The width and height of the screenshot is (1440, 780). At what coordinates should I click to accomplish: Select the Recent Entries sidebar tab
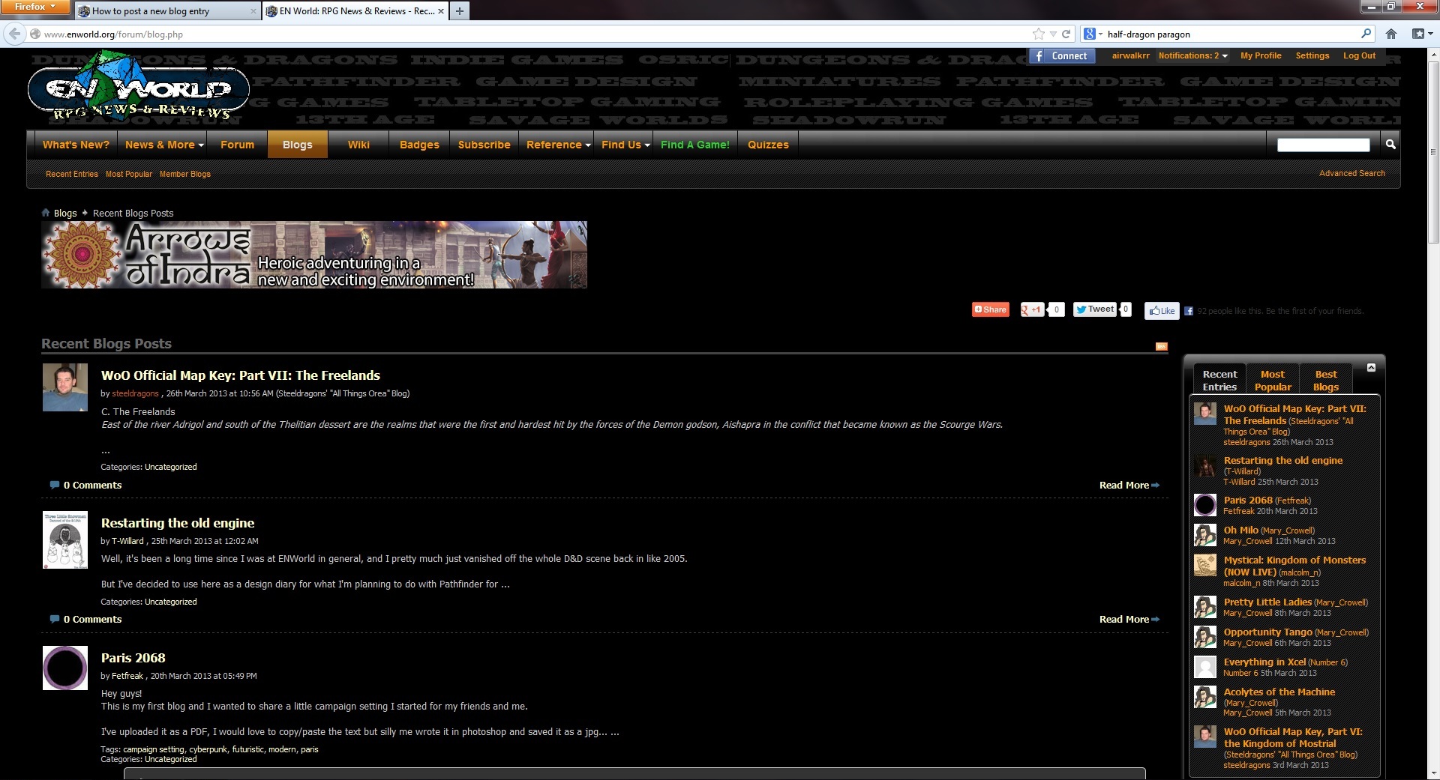click(1219, 380)
